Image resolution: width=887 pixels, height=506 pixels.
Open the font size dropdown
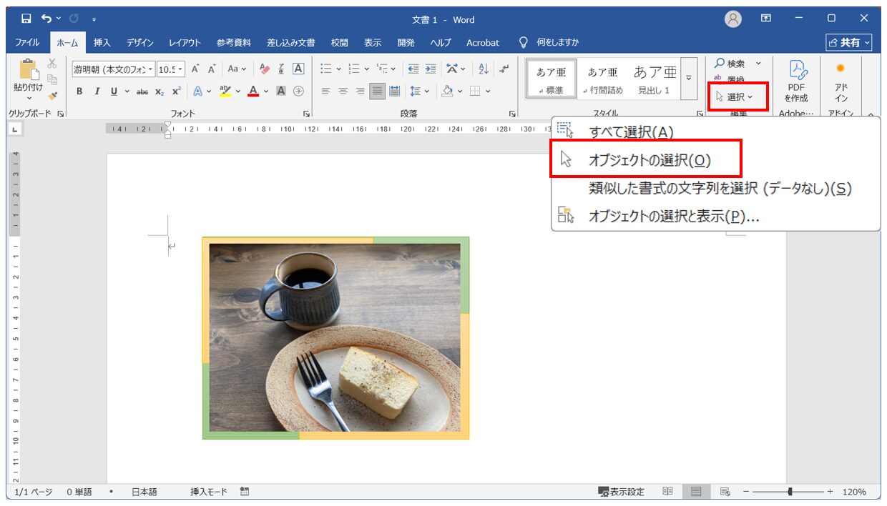pyautogui.click(x=180, y=69)
